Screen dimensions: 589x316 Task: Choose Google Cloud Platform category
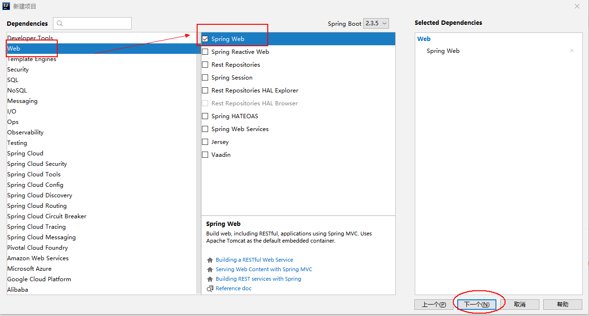pyautogui.click(x=101, y=279)
